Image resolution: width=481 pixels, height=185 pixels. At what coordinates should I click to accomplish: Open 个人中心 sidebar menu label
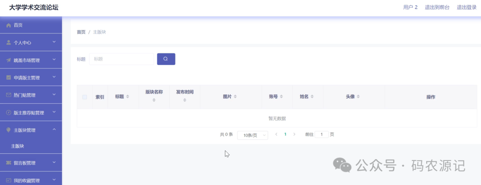[x=22, y=43]
